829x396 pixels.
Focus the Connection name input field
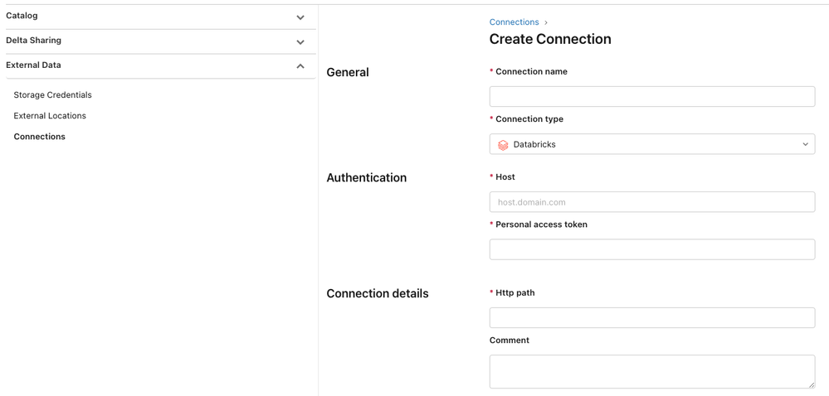(651, 97)
